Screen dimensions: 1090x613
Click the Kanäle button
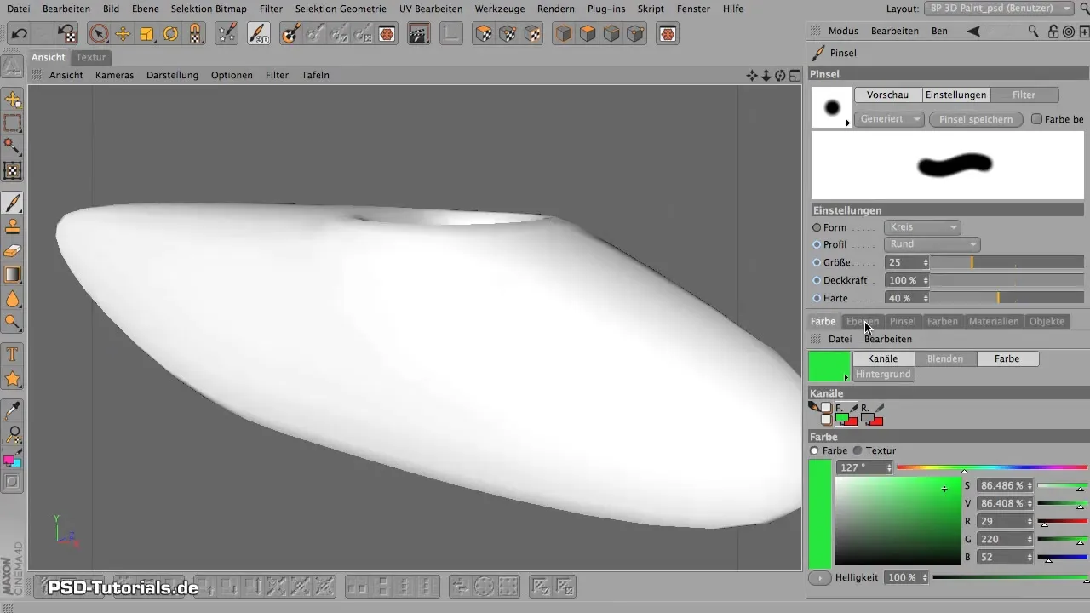tap(883, 358)
